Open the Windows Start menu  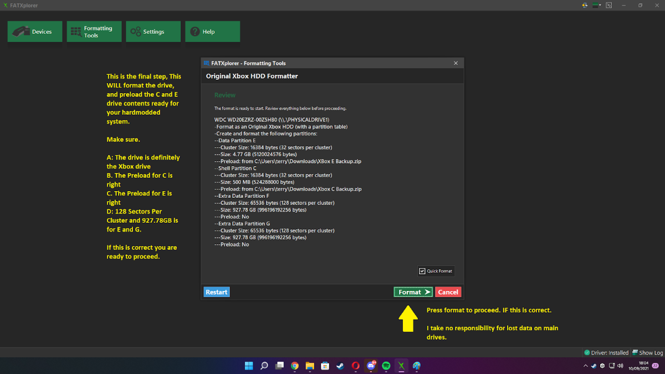[249, 366]
